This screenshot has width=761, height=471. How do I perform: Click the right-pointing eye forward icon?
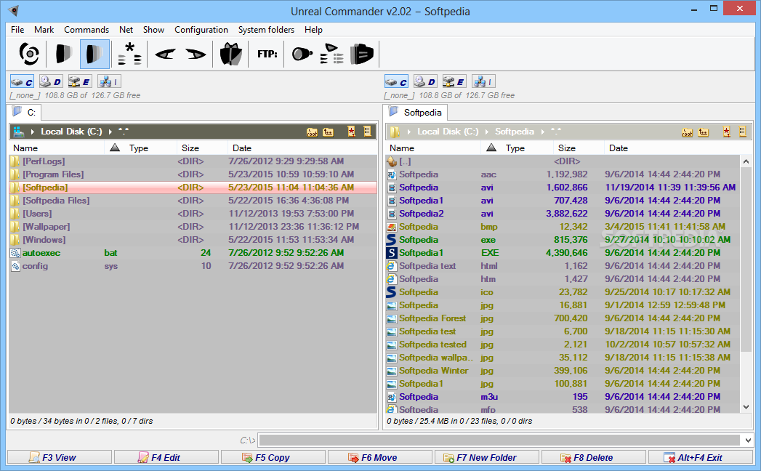coord(196,54)
